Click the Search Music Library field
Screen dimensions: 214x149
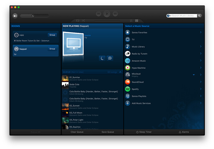coord(183,16)
